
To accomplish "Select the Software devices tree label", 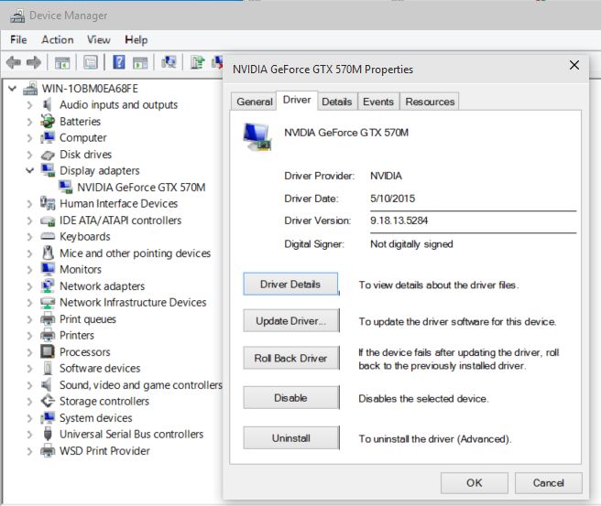I will [100, 368].
